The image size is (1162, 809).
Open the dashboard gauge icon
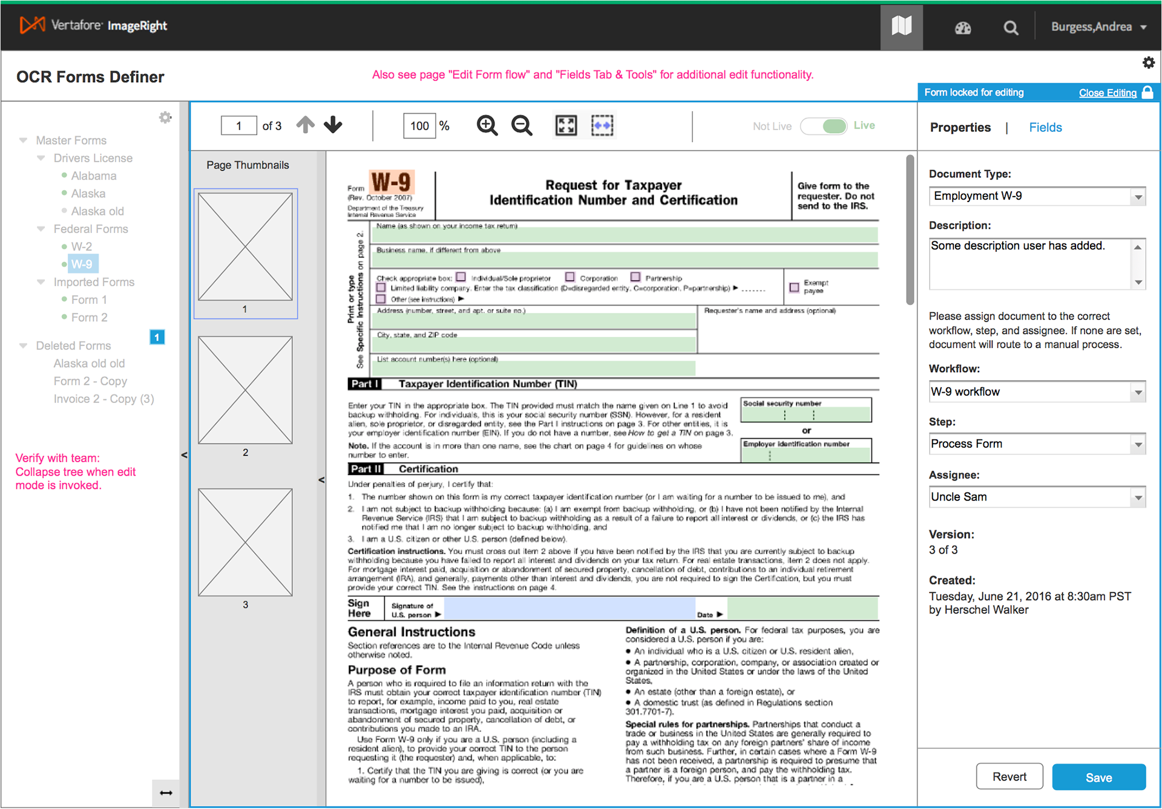coord(963,28)
